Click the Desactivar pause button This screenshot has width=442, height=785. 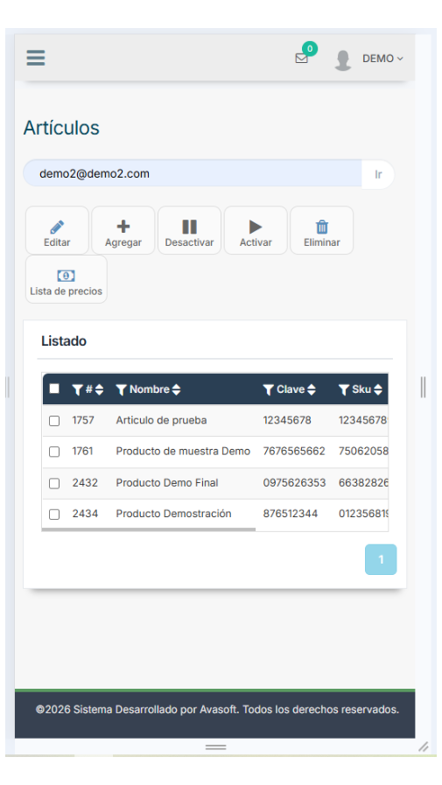click(x=189, y=231)
